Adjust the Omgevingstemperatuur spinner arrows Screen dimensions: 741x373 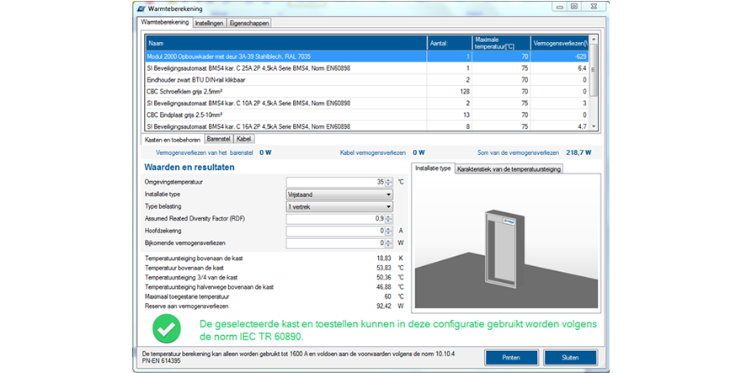click(388, 182)
